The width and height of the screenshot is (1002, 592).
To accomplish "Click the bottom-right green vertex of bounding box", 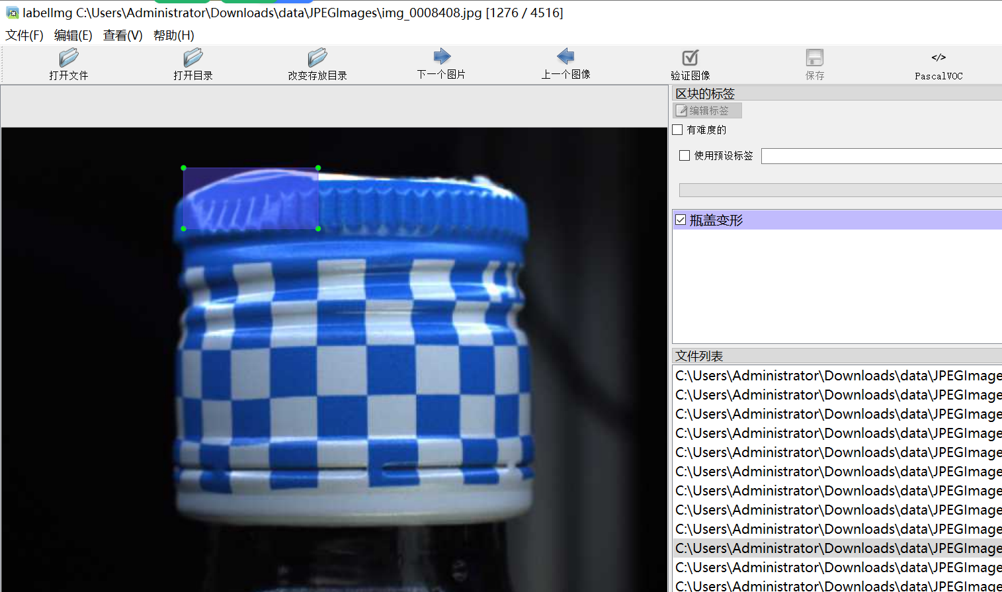I will (x=318, y=229).
